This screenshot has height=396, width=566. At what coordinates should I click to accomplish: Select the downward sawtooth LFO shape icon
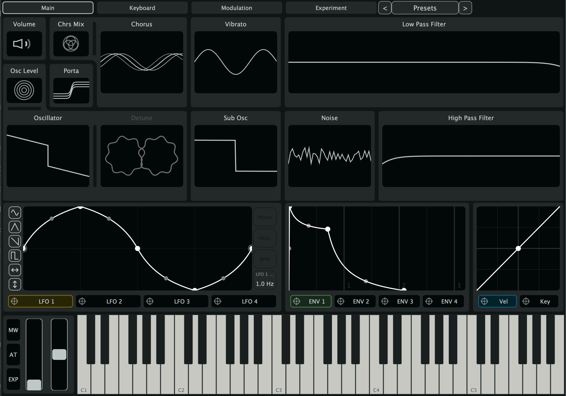(x=15, y=241)
